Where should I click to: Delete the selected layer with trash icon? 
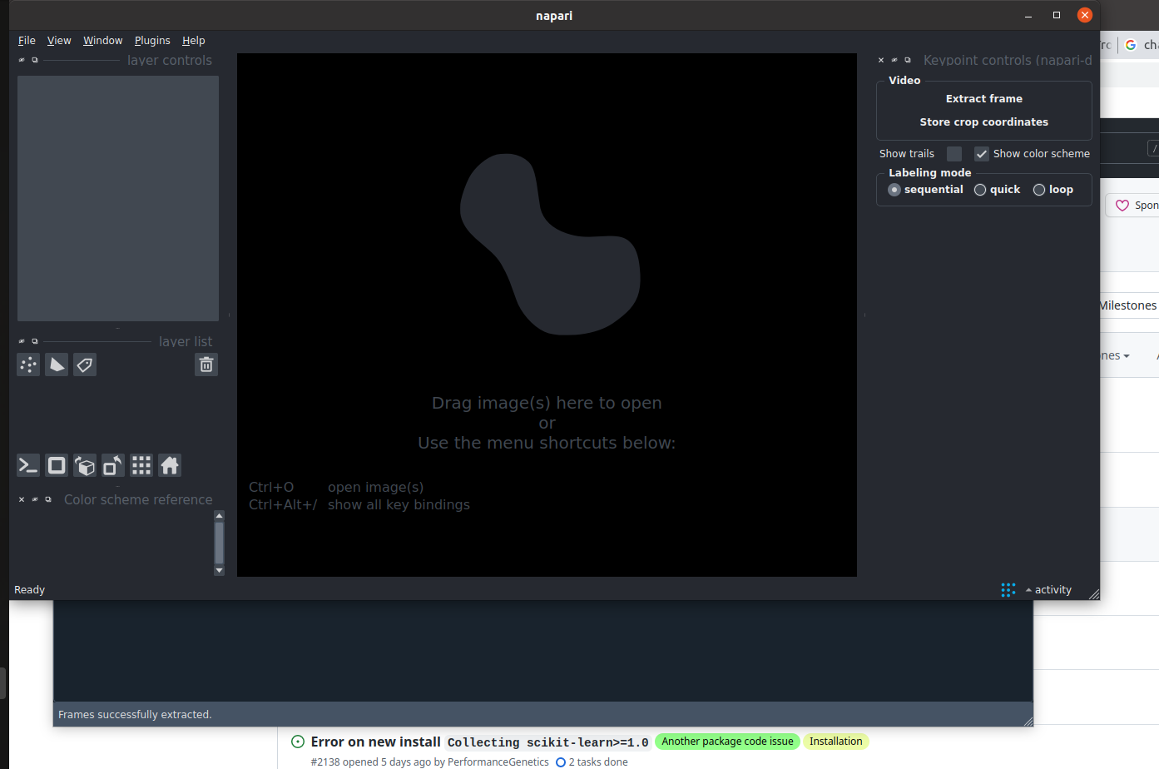tap(206, 365)
